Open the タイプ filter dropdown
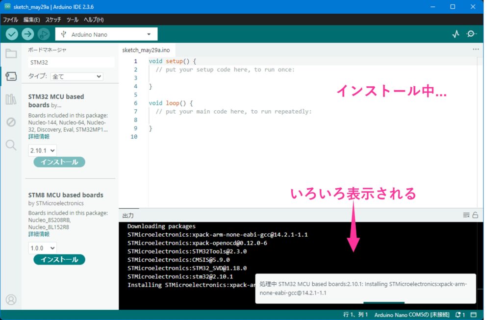Viewport: 502px width, 320px height. tap(77, 76)
